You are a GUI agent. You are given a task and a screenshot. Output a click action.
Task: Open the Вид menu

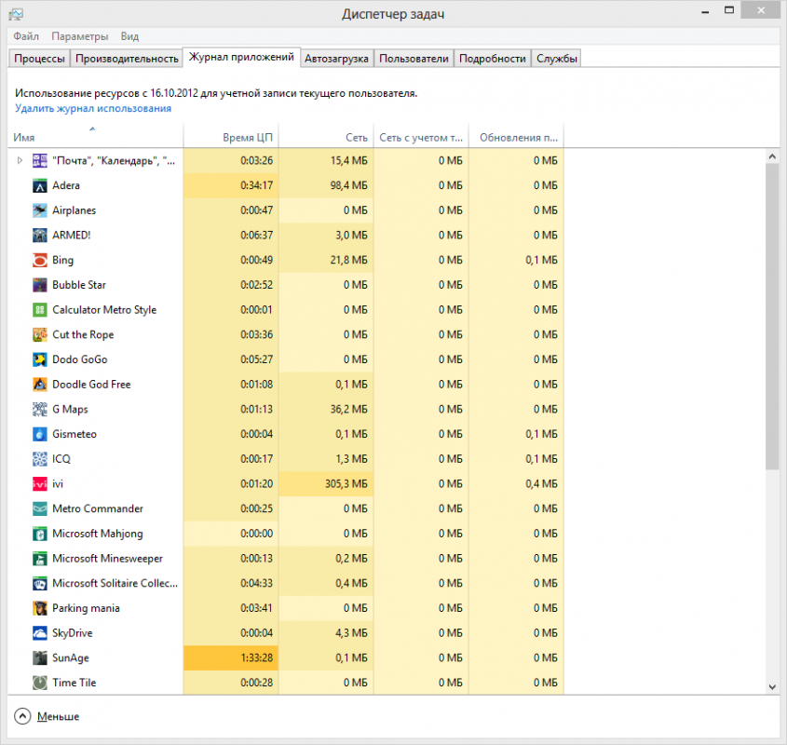[129, 36]
